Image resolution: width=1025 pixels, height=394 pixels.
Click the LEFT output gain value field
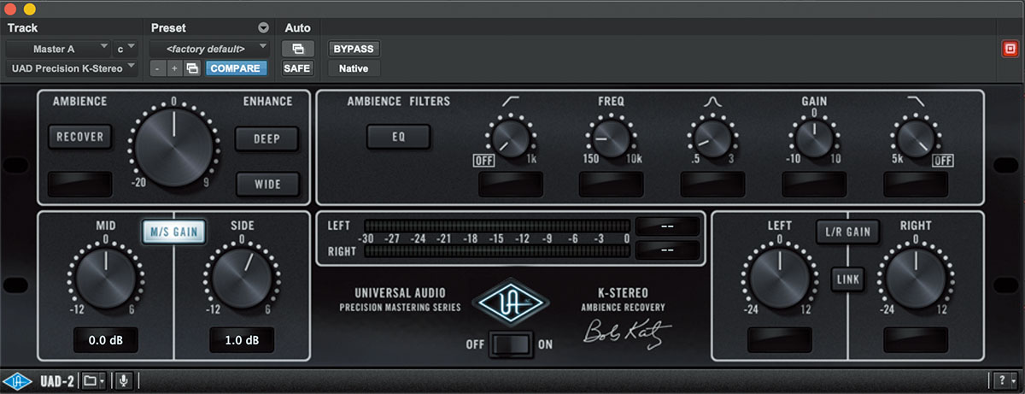(x=779, y=340)
